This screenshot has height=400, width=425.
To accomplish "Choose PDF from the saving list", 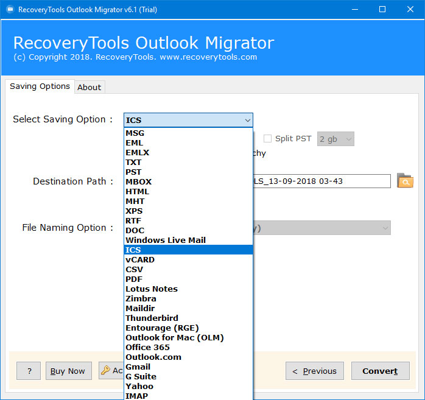I will coord(134,279).
